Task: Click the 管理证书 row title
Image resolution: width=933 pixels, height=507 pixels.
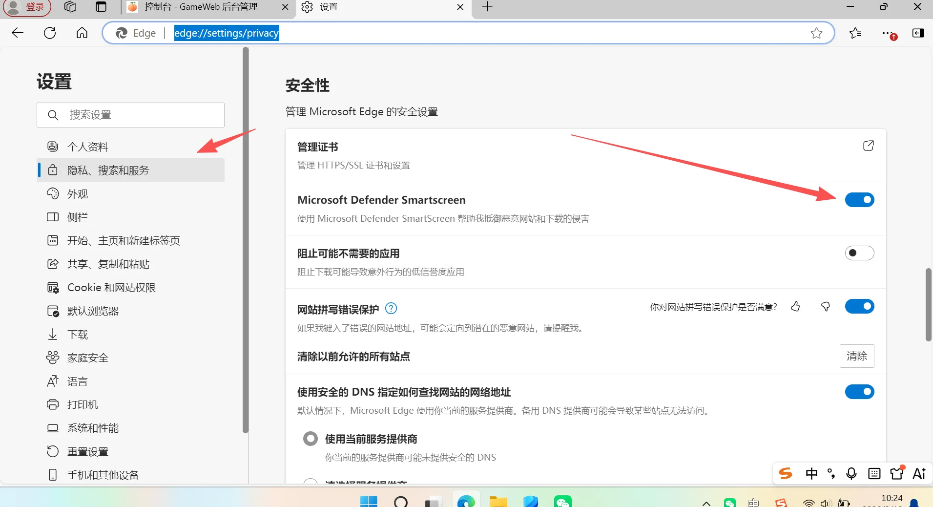Action: (318, 147)
